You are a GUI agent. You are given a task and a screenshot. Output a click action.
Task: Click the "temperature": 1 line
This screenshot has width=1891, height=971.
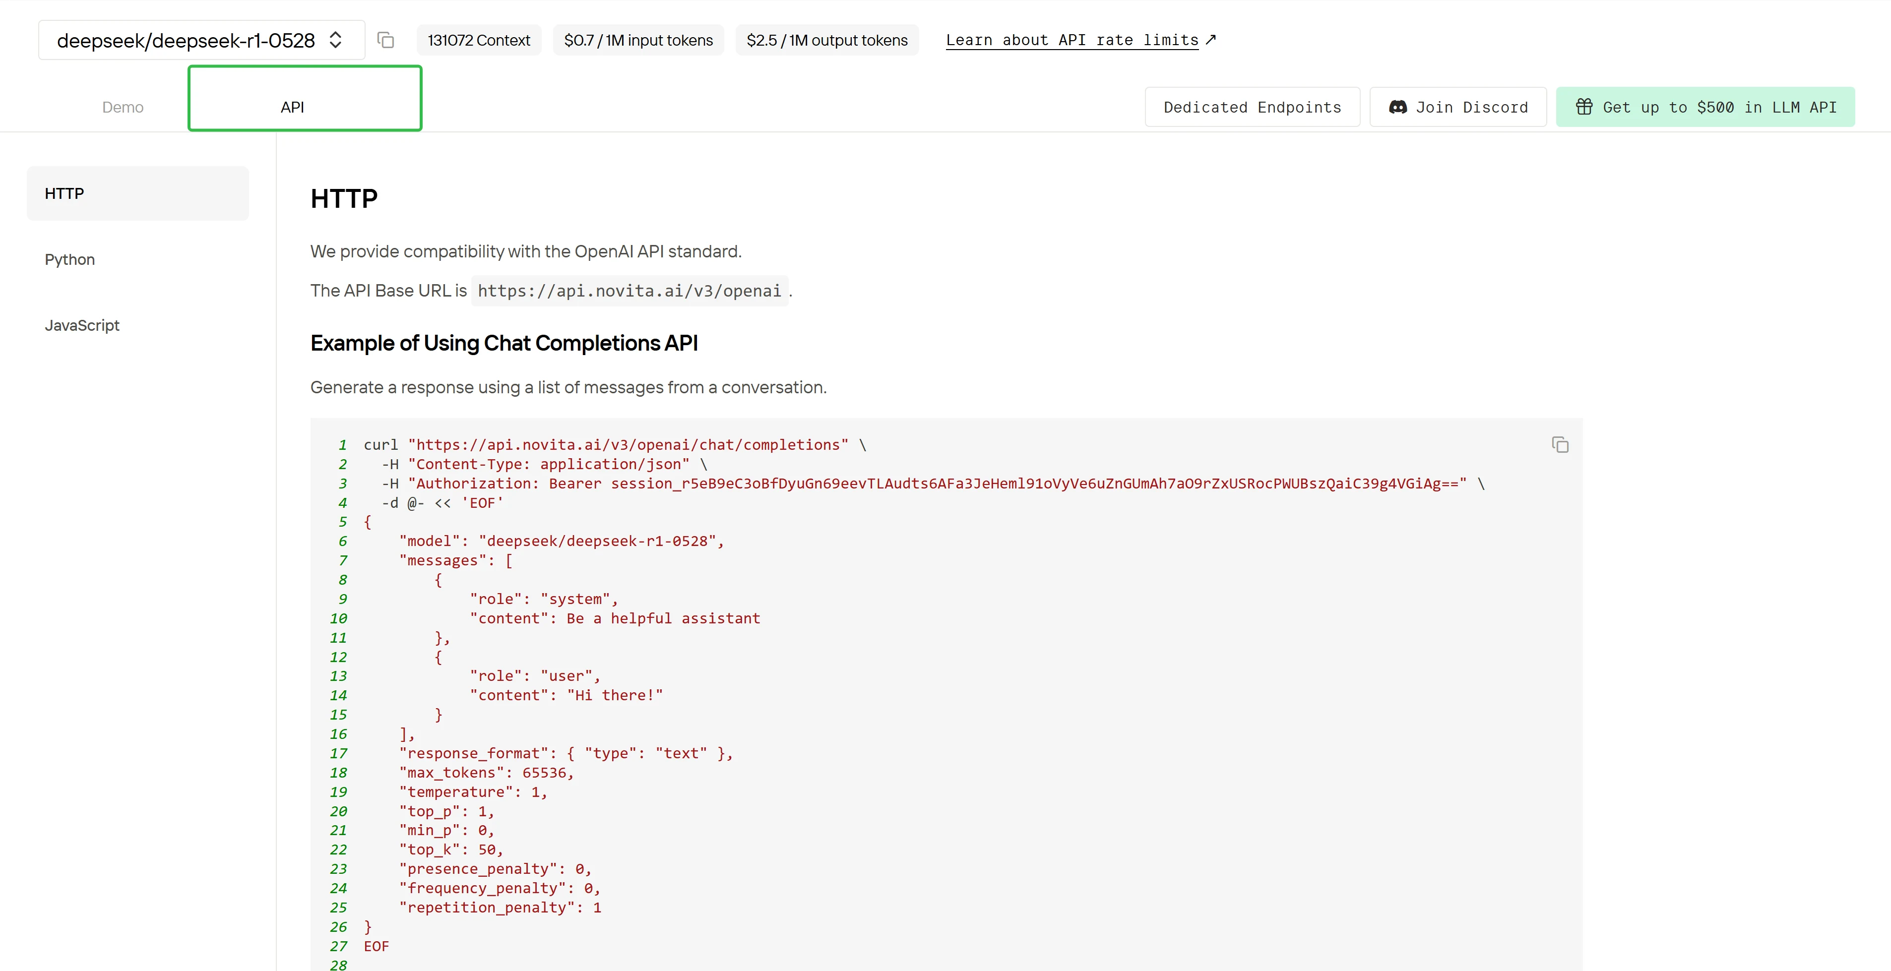(x=473, y=792)
